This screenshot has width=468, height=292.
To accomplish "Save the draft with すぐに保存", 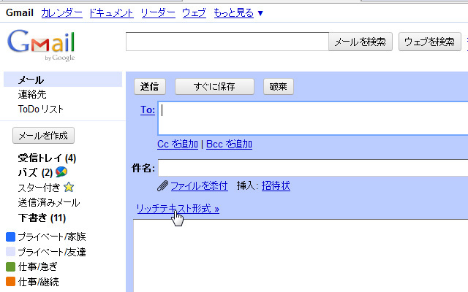I will [214, 87].
